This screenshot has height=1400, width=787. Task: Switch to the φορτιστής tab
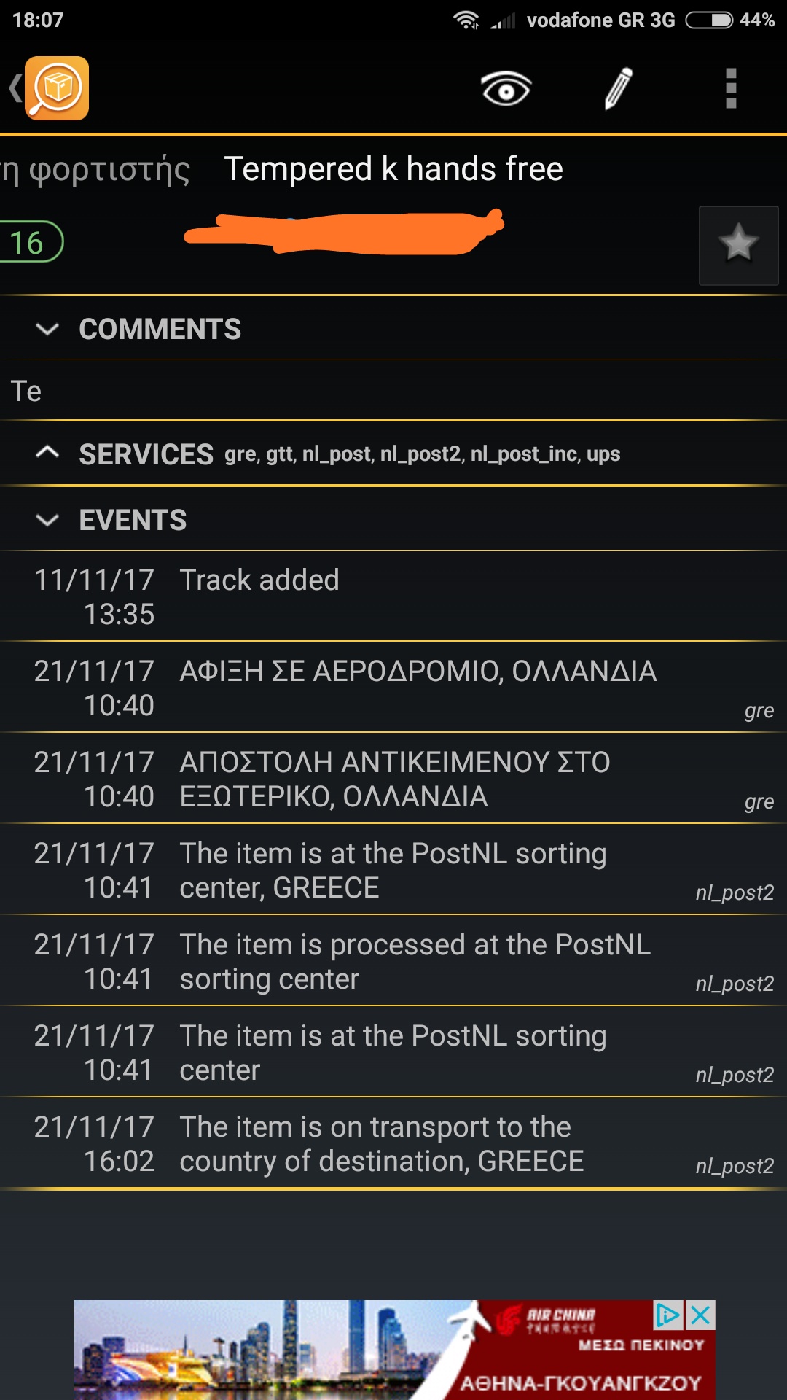coord(95,170)
